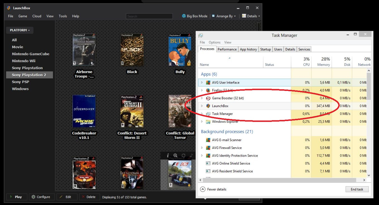Open the Details view dropdown
The width and height of the screenshot is (379, 205).
coord(251,16)
